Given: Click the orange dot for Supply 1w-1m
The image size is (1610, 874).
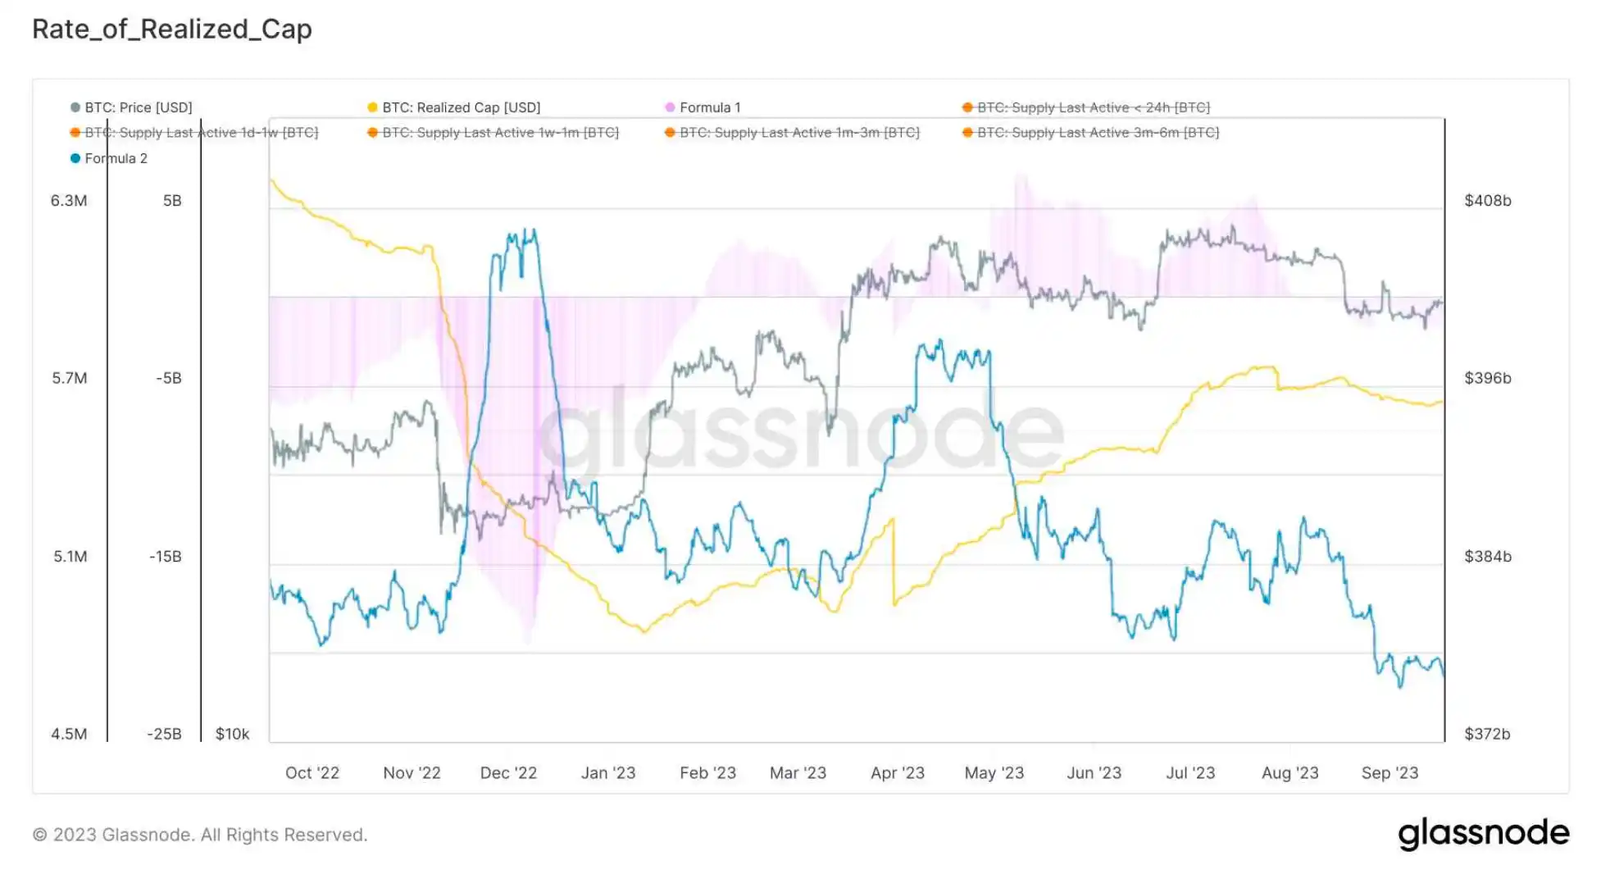Looking at the screenshot, I should click(372, 133).
